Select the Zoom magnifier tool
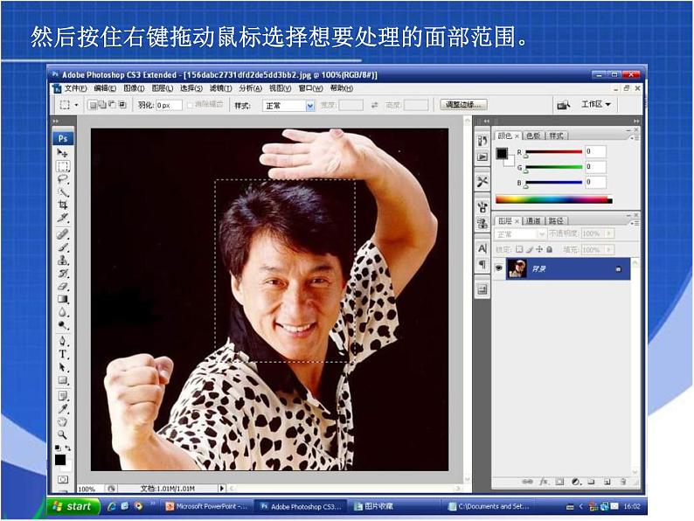Viewport: 694px width, 521px height. [x=63, y=434]
